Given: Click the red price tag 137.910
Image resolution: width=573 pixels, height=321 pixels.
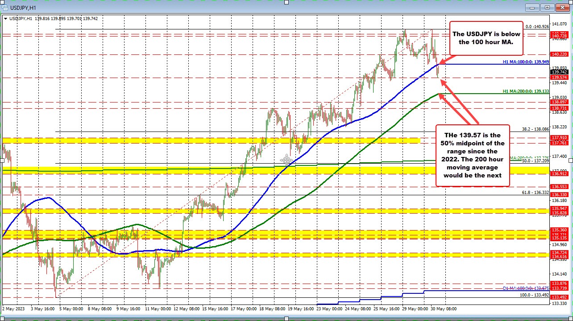Looking at the screenshot, I should (559, 138).
